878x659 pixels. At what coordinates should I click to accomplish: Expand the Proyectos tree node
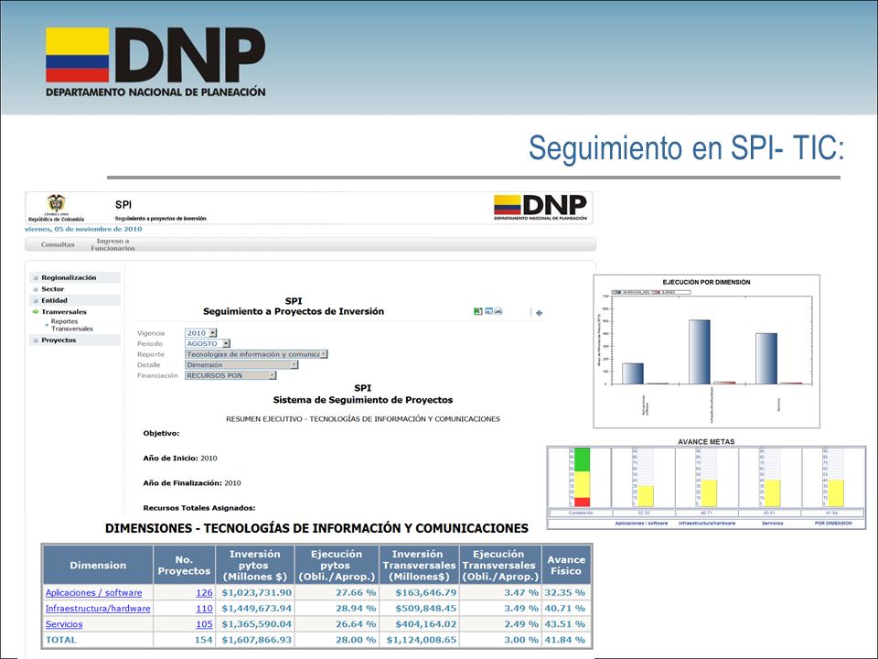[x=36, y=340]
